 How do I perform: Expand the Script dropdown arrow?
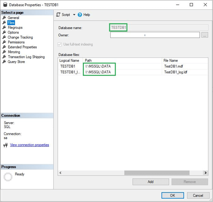click(x=74, y=15)
